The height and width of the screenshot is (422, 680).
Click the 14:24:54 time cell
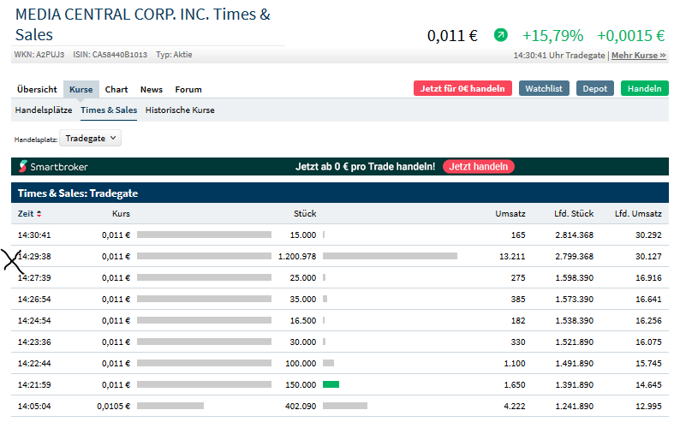tap(34, 321)
